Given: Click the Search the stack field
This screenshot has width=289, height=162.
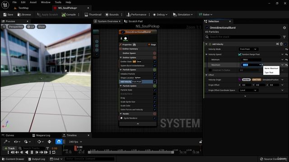Looking at the screenshot, I should pyautogui.click(x=242, y=37).
